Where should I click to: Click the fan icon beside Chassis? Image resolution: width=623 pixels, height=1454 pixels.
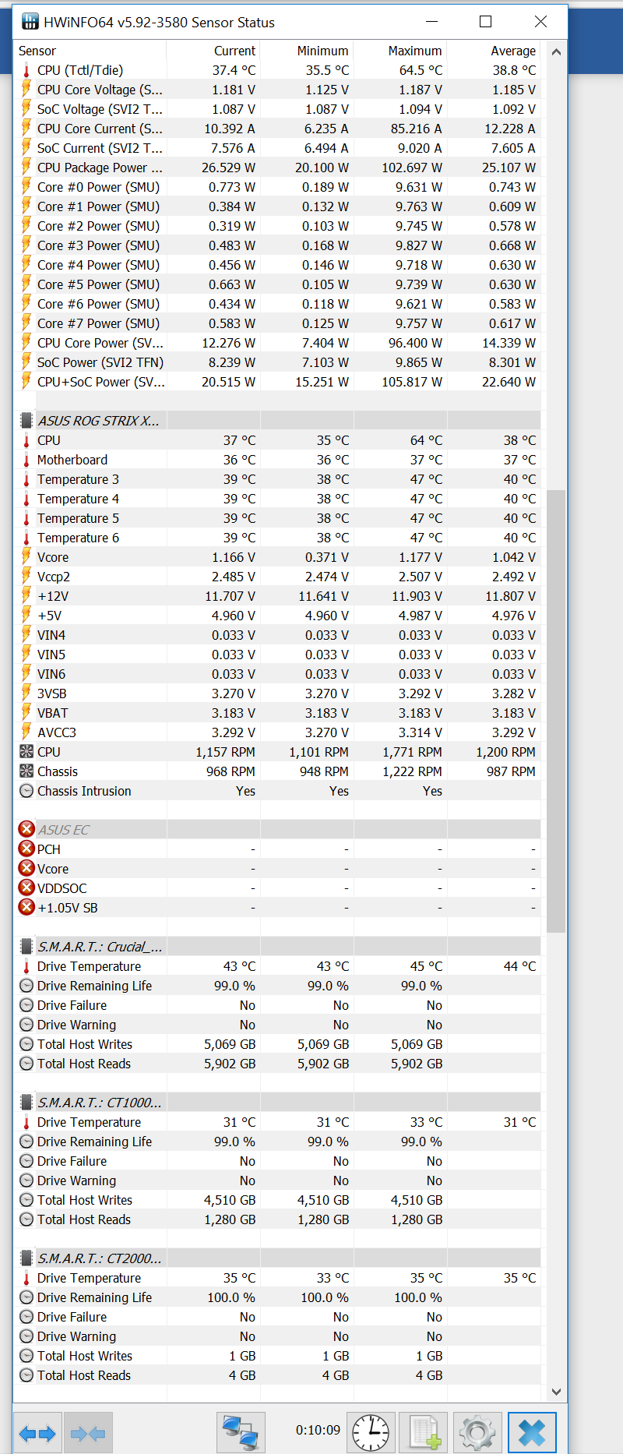(26, 771)
